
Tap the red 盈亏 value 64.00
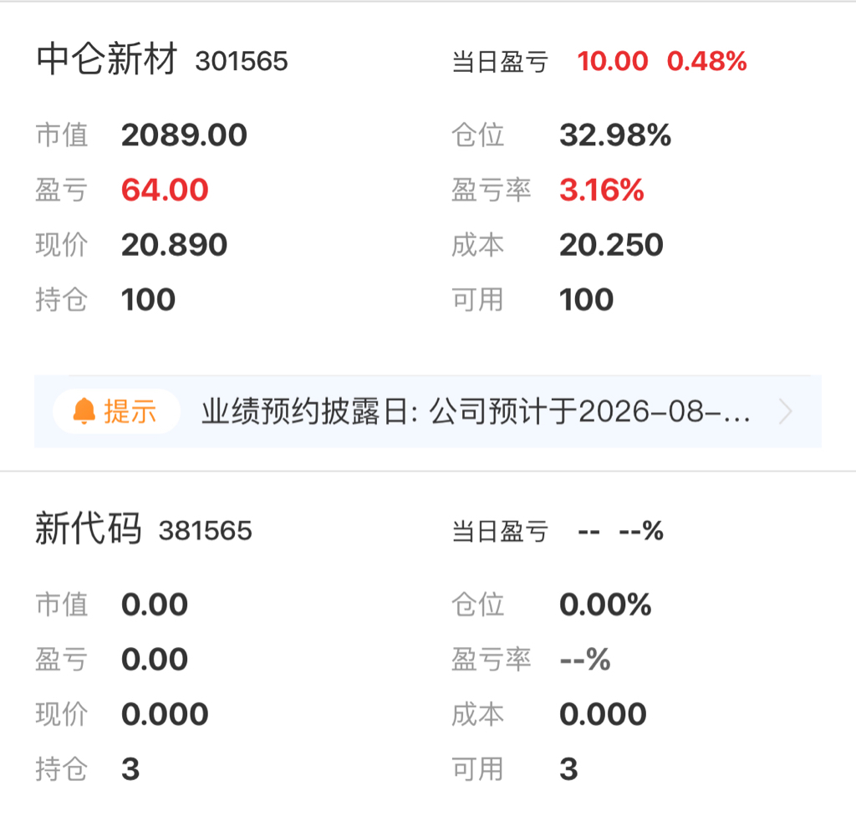pos(165,190)
